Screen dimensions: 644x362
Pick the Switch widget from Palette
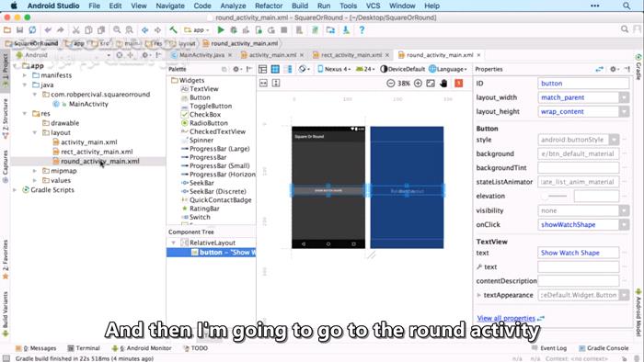[x=200, y=217]
